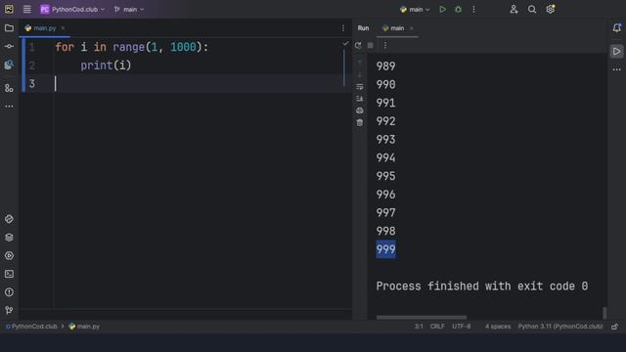Close the main.py editor tab
The height and width of the screenshot is (352, 626).
[63, 28]
